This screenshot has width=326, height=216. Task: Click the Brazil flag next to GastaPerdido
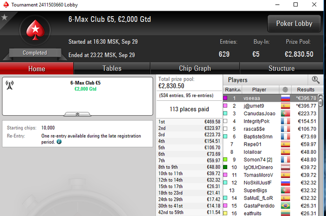285,206
